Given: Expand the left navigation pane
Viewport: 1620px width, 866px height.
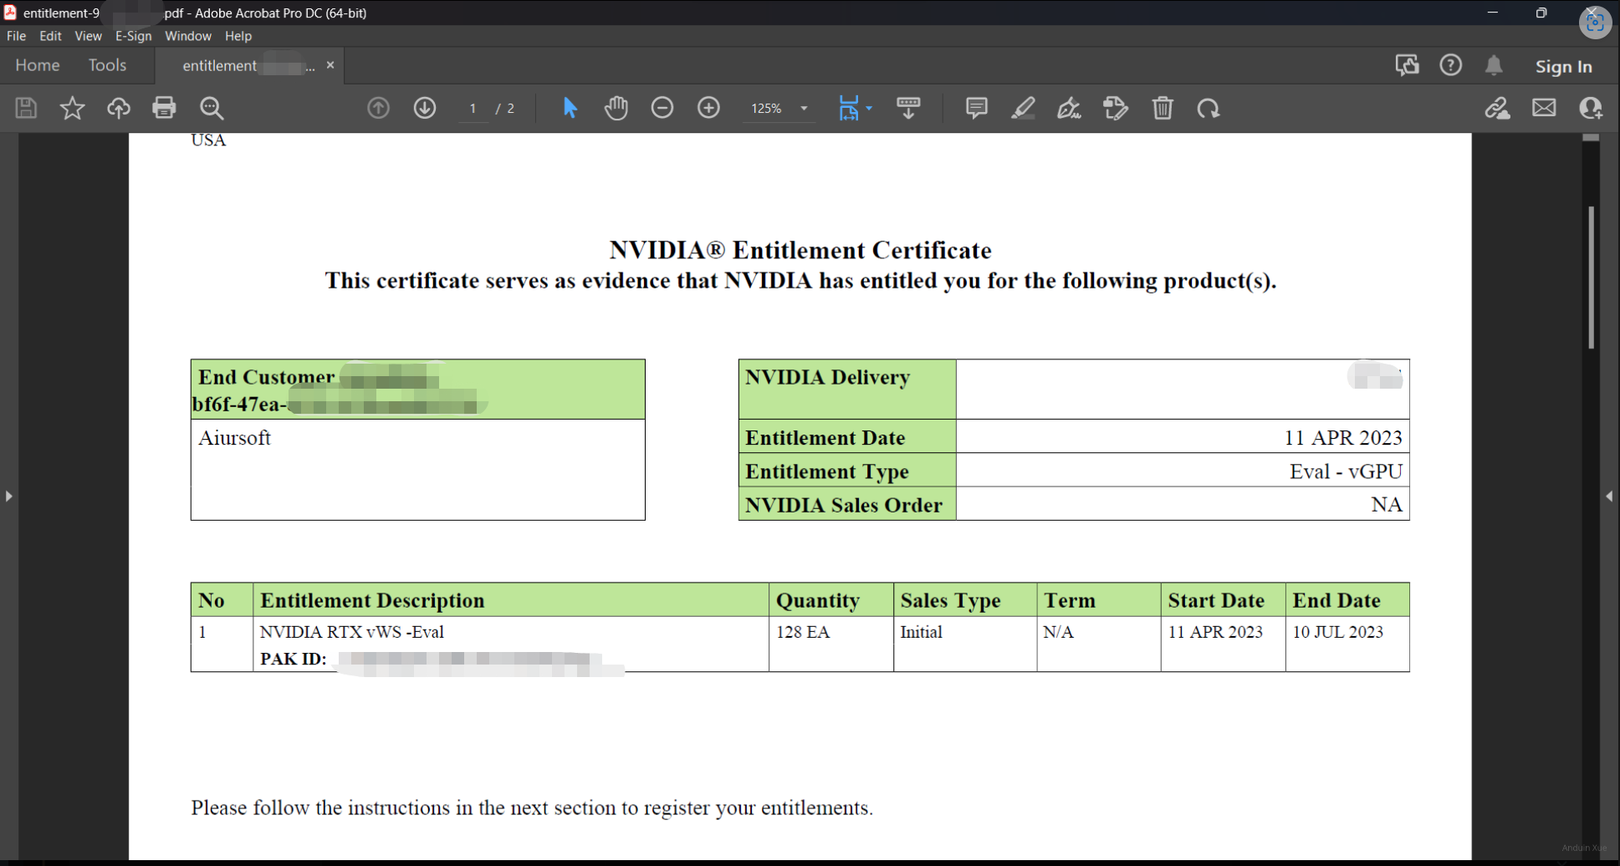Looking at the screenshot, I should [x=8, y=497].
